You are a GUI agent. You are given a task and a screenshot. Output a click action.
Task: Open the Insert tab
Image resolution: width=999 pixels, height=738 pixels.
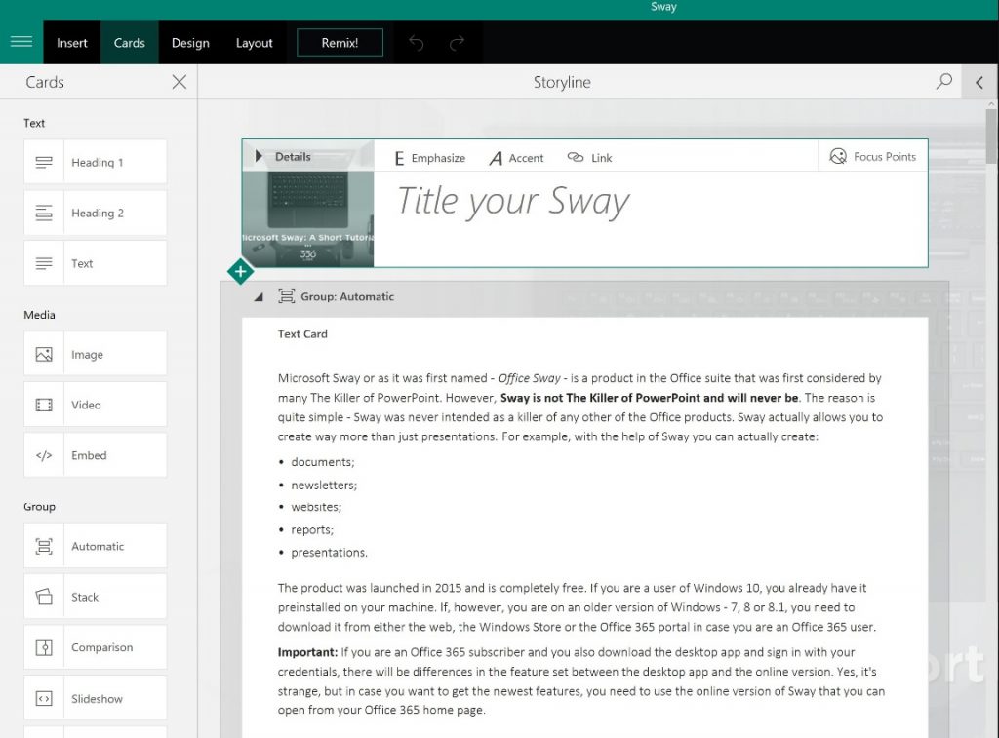[x=72, y=43]
